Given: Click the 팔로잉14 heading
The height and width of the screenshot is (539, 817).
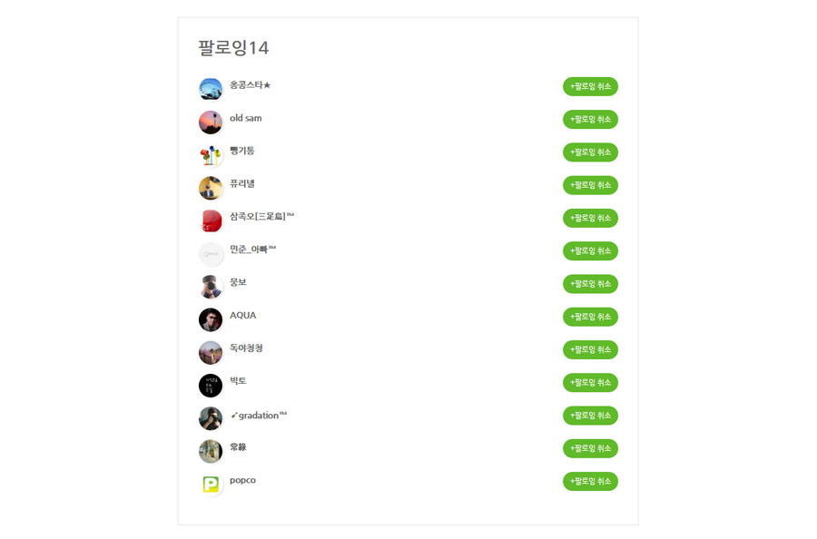Looking at the screenshot, I should [x=233, y=48].
